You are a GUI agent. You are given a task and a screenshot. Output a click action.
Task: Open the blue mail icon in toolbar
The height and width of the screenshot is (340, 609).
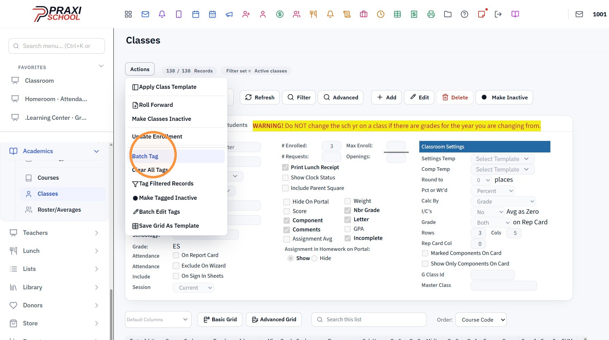tap(145, 14)
